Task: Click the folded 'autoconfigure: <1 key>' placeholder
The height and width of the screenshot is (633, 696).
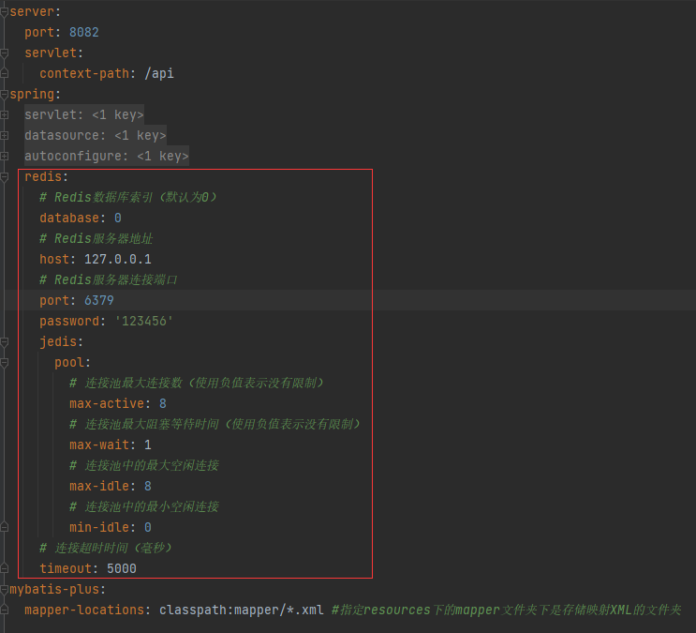Action: 107,156
